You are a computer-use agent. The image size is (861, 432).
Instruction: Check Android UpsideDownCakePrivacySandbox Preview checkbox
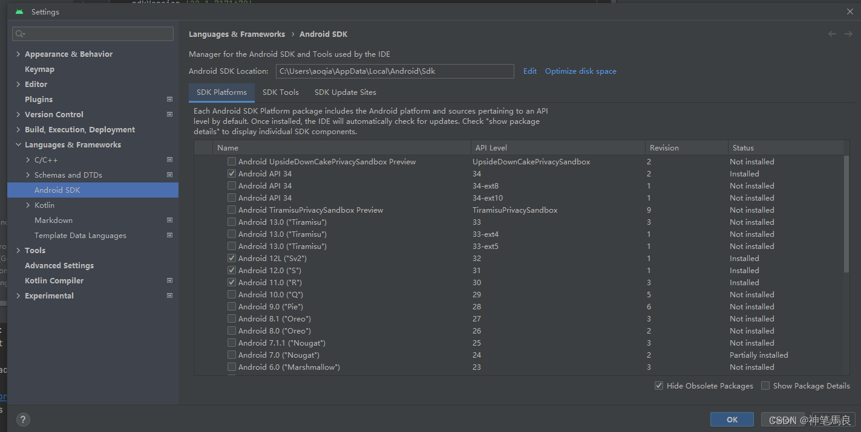[x=232, y=161]
